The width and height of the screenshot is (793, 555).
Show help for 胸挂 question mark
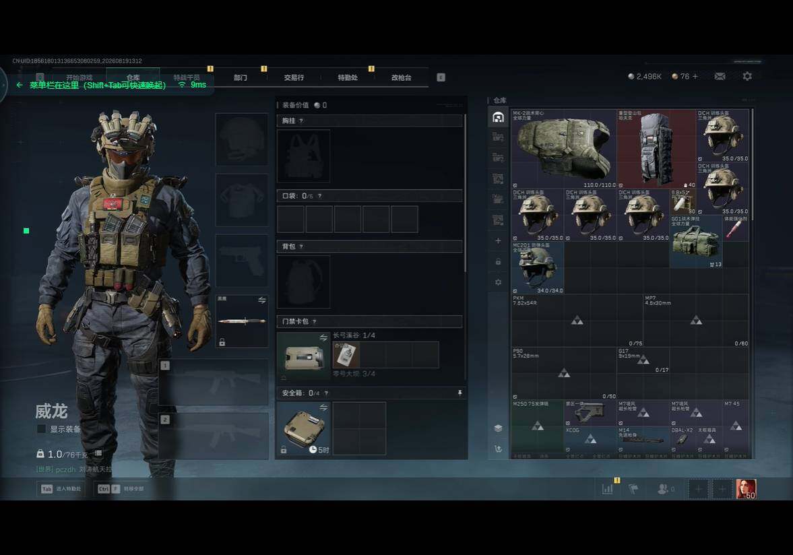pyautogui.click(x=301, y=121)
